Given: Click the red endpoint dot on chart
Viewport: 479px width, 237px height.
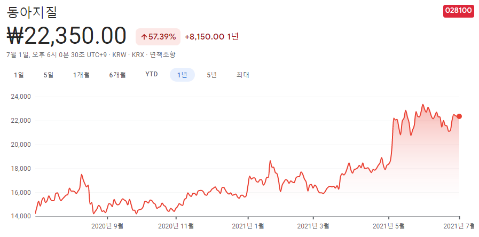Looking at the screenshot, I should click(459, 116).
